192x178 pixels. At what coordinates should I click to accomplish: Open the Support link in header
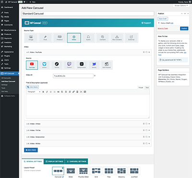(146, 23)
